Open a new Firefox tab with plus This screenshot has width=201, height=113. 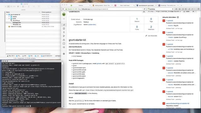(x=181, y=5)
